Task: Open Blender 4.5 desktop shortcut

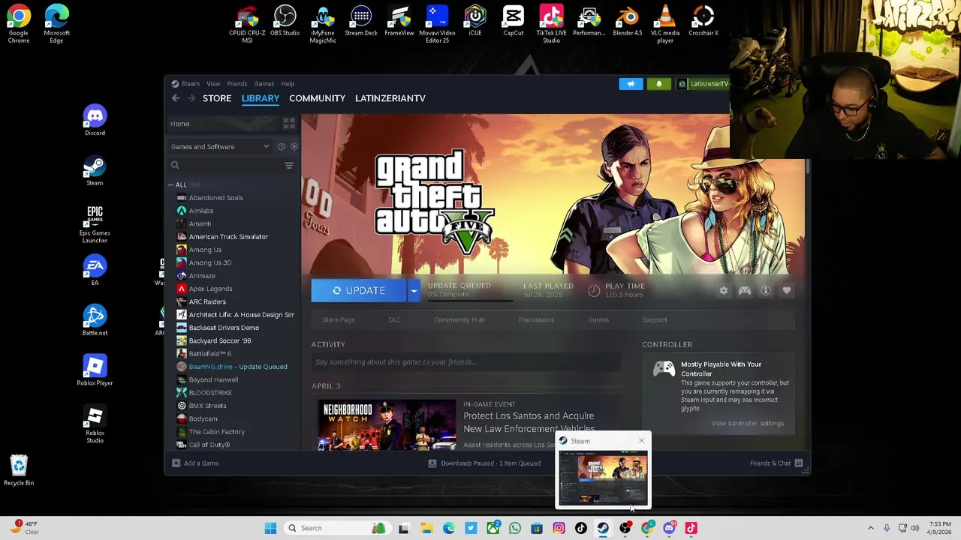Action: pos(628,21)
